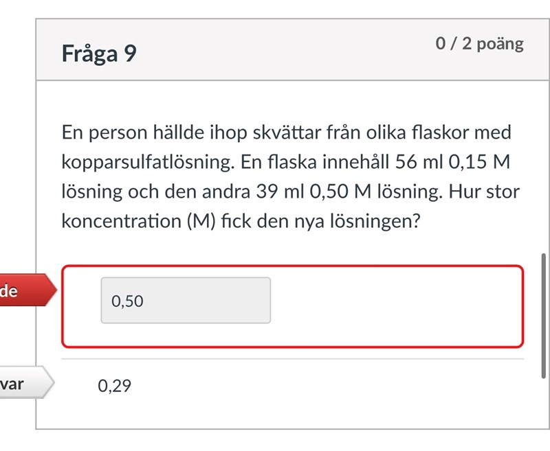
Task: Select the correct answer value 0,29
Action: (114, 386)
